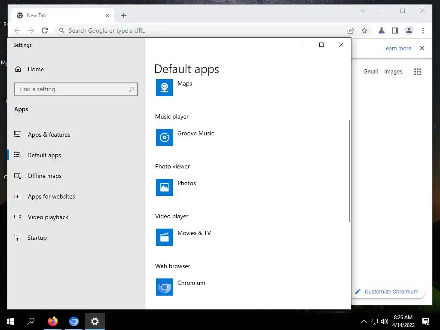Click Learn more link in Chromium
This screenshot has height=330, width=440.
click(x=397, y=48)
